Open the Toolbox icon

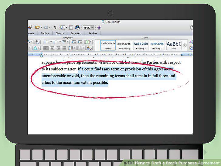click(x=71, y=27)
